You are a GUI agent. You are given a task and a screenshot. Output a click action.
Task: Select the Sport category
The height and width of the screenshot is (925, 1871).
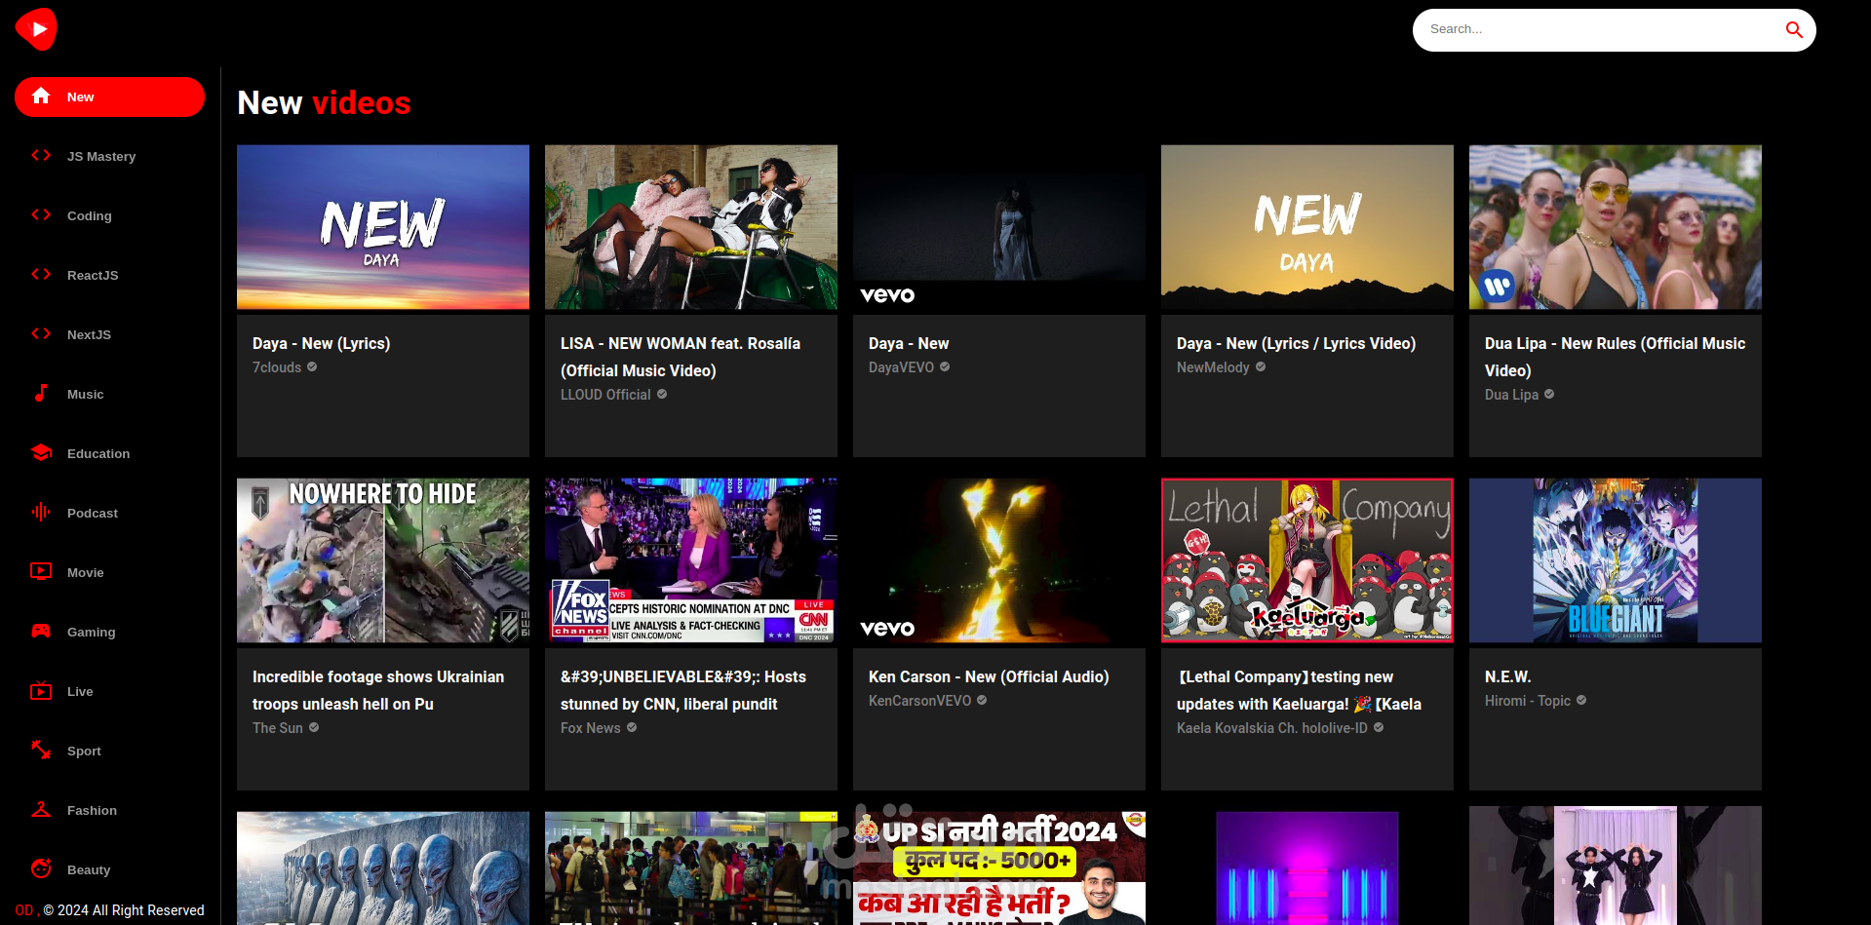pyautogui.click(x=109, y=751)
